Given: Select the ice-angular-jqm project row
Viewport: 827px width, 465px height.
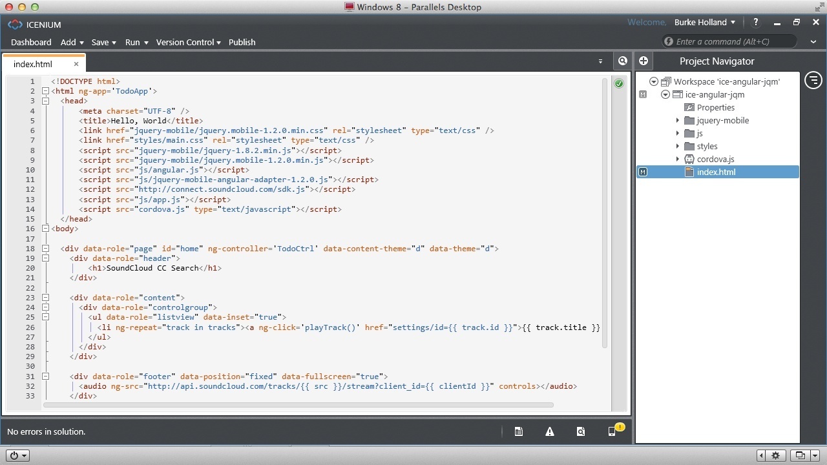Looking at the screenshot, I should click(718, 94).
